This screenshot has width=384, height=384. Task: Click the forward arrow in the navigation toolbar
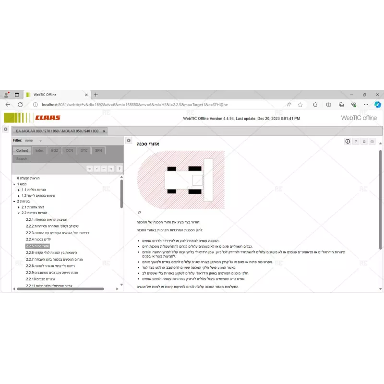coord(104,168)
